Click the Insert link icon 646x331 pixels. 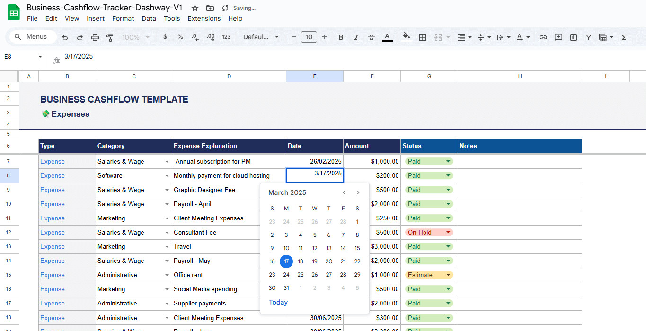543,37
